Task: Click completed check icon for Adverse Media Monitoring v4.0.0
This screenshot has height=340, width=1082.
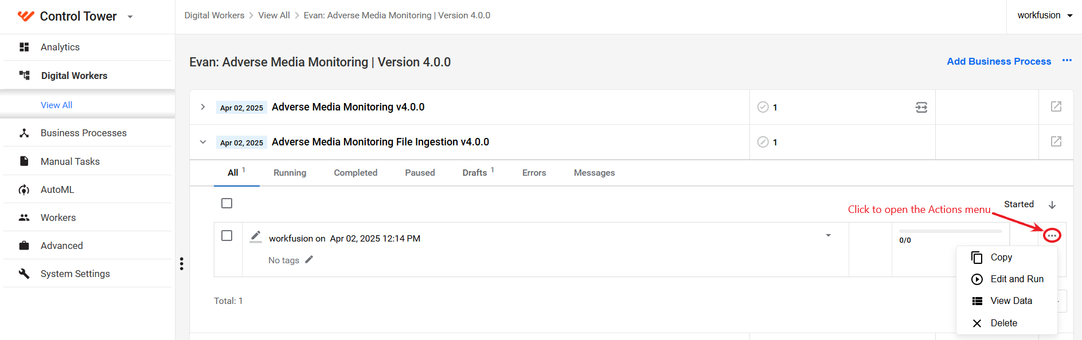Action: click(x=763, y=107)
